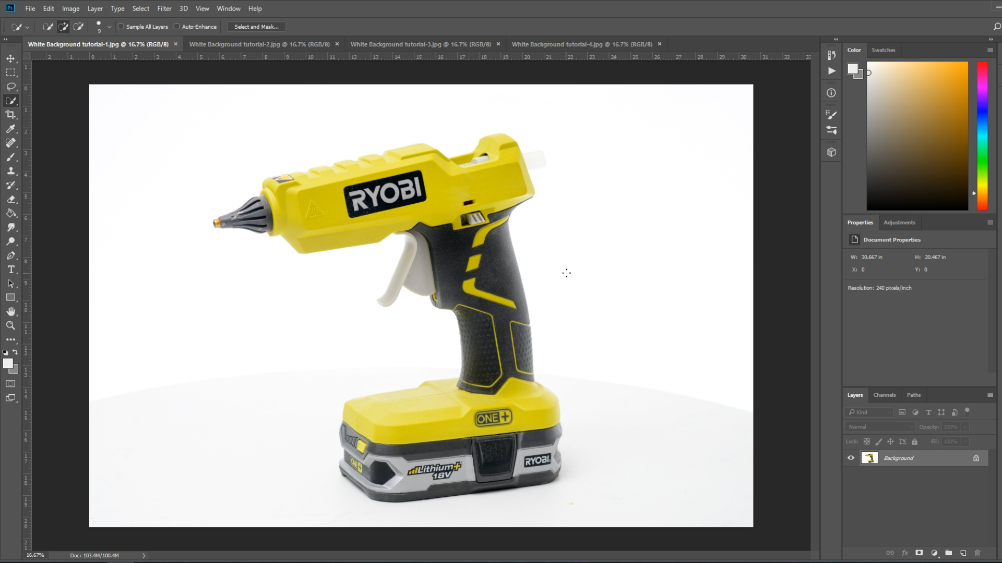The image size is (1002, 563).
Task: Click the hue slider strip
Action: click(x=982, y=136)
